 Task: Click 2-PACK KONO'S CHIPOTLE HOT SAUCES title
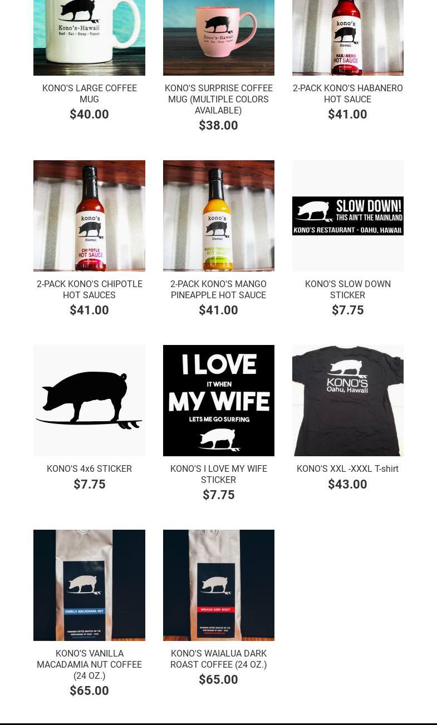pyautogui.click(x=89, y=289)
